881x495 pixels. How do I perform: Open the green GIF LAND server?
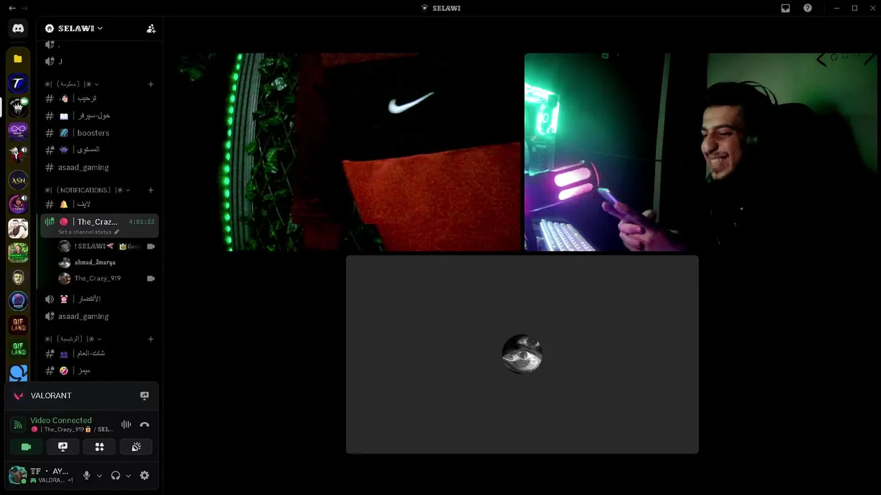18,349
